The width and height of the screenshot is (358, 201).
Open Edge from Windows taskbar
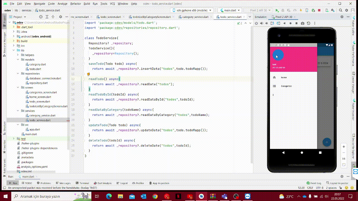click(109, 196)
